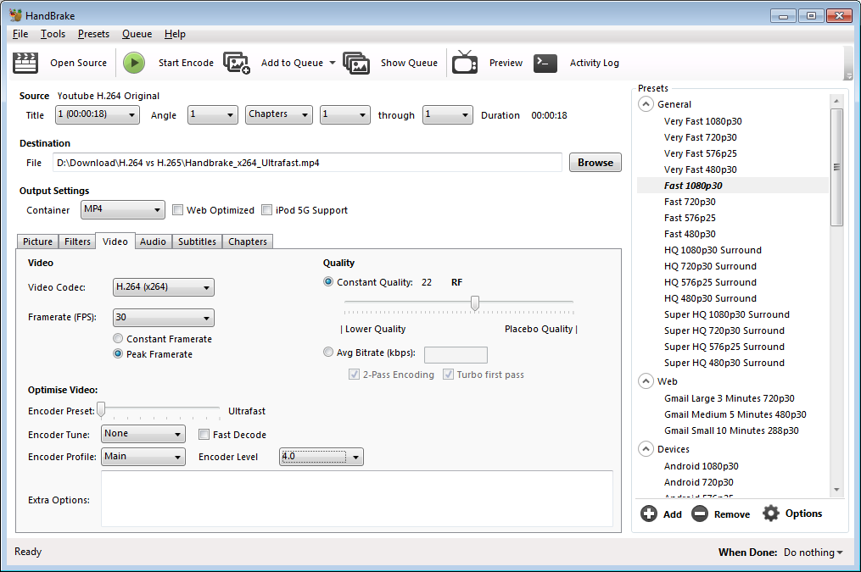
Task: Click the green Start Encode play icon
Action: tap(134, 63)
